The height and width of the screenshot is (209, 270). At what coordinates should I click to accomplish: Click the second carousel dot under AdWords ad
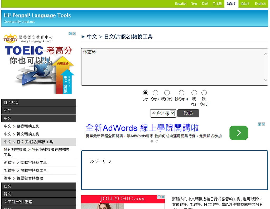(157, 141)
